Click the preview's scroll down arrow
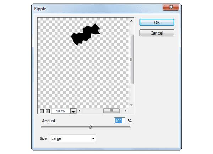213x154 pixels. pos(131,105)
